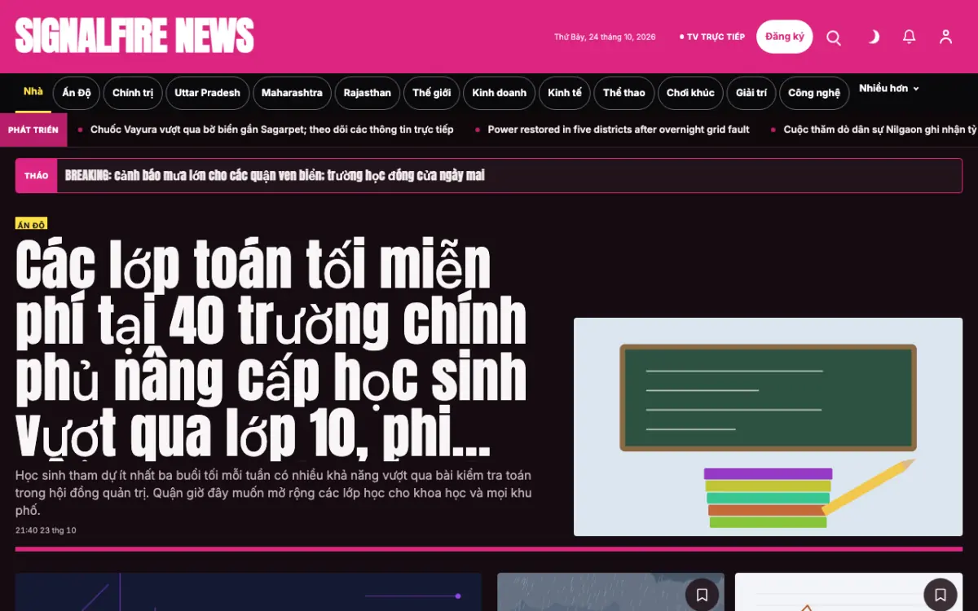Open TV TRỰC TIẾP live link
Image resolution: width=978 pixels, height=611 pixels.
point(712,37)
